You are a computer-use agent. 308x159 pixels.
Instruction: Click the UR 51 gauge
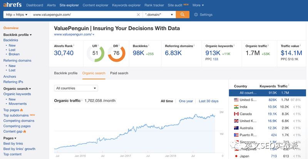(x=95, y=53)
